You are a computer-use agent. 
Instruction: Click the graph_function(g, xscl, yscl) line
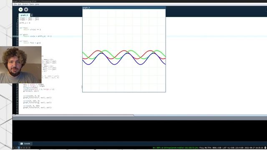click(x=37, y=102)
